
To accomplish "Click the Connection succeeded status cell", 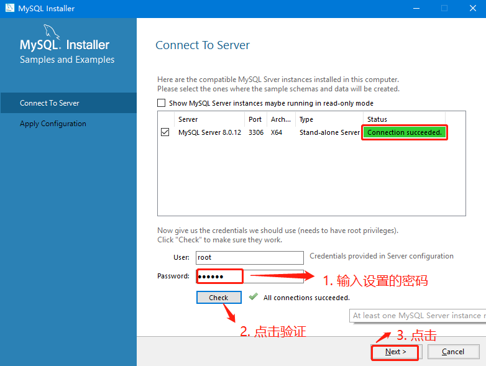I will (405, 132).
